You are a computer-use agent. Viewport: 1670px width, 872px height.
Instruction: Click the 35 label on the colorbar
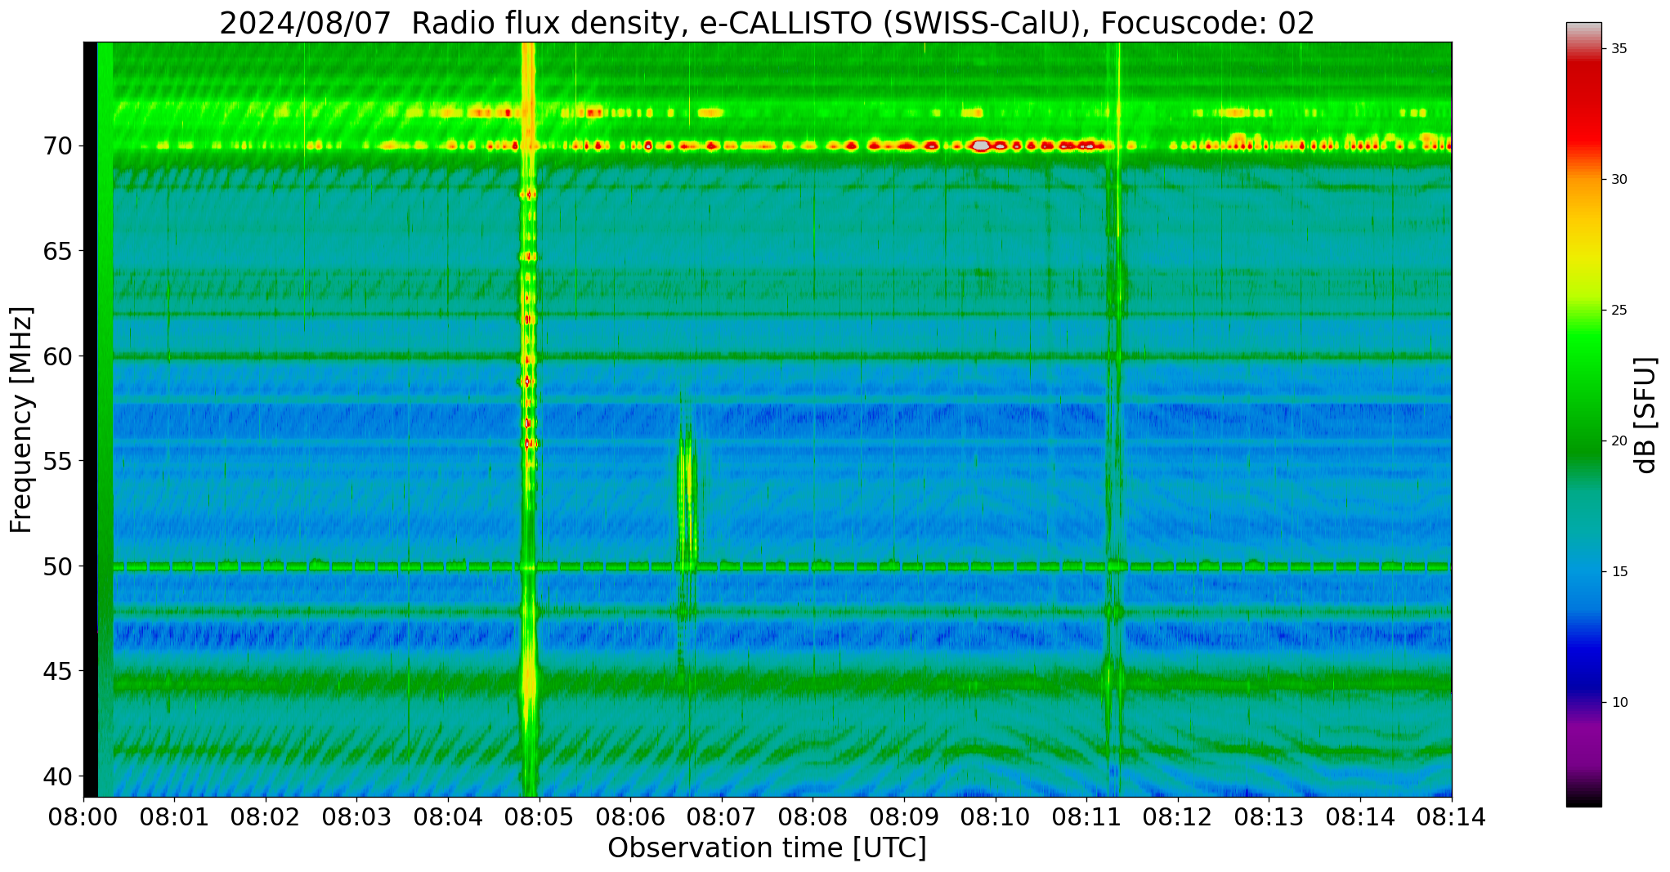[x=1619, y=49]
